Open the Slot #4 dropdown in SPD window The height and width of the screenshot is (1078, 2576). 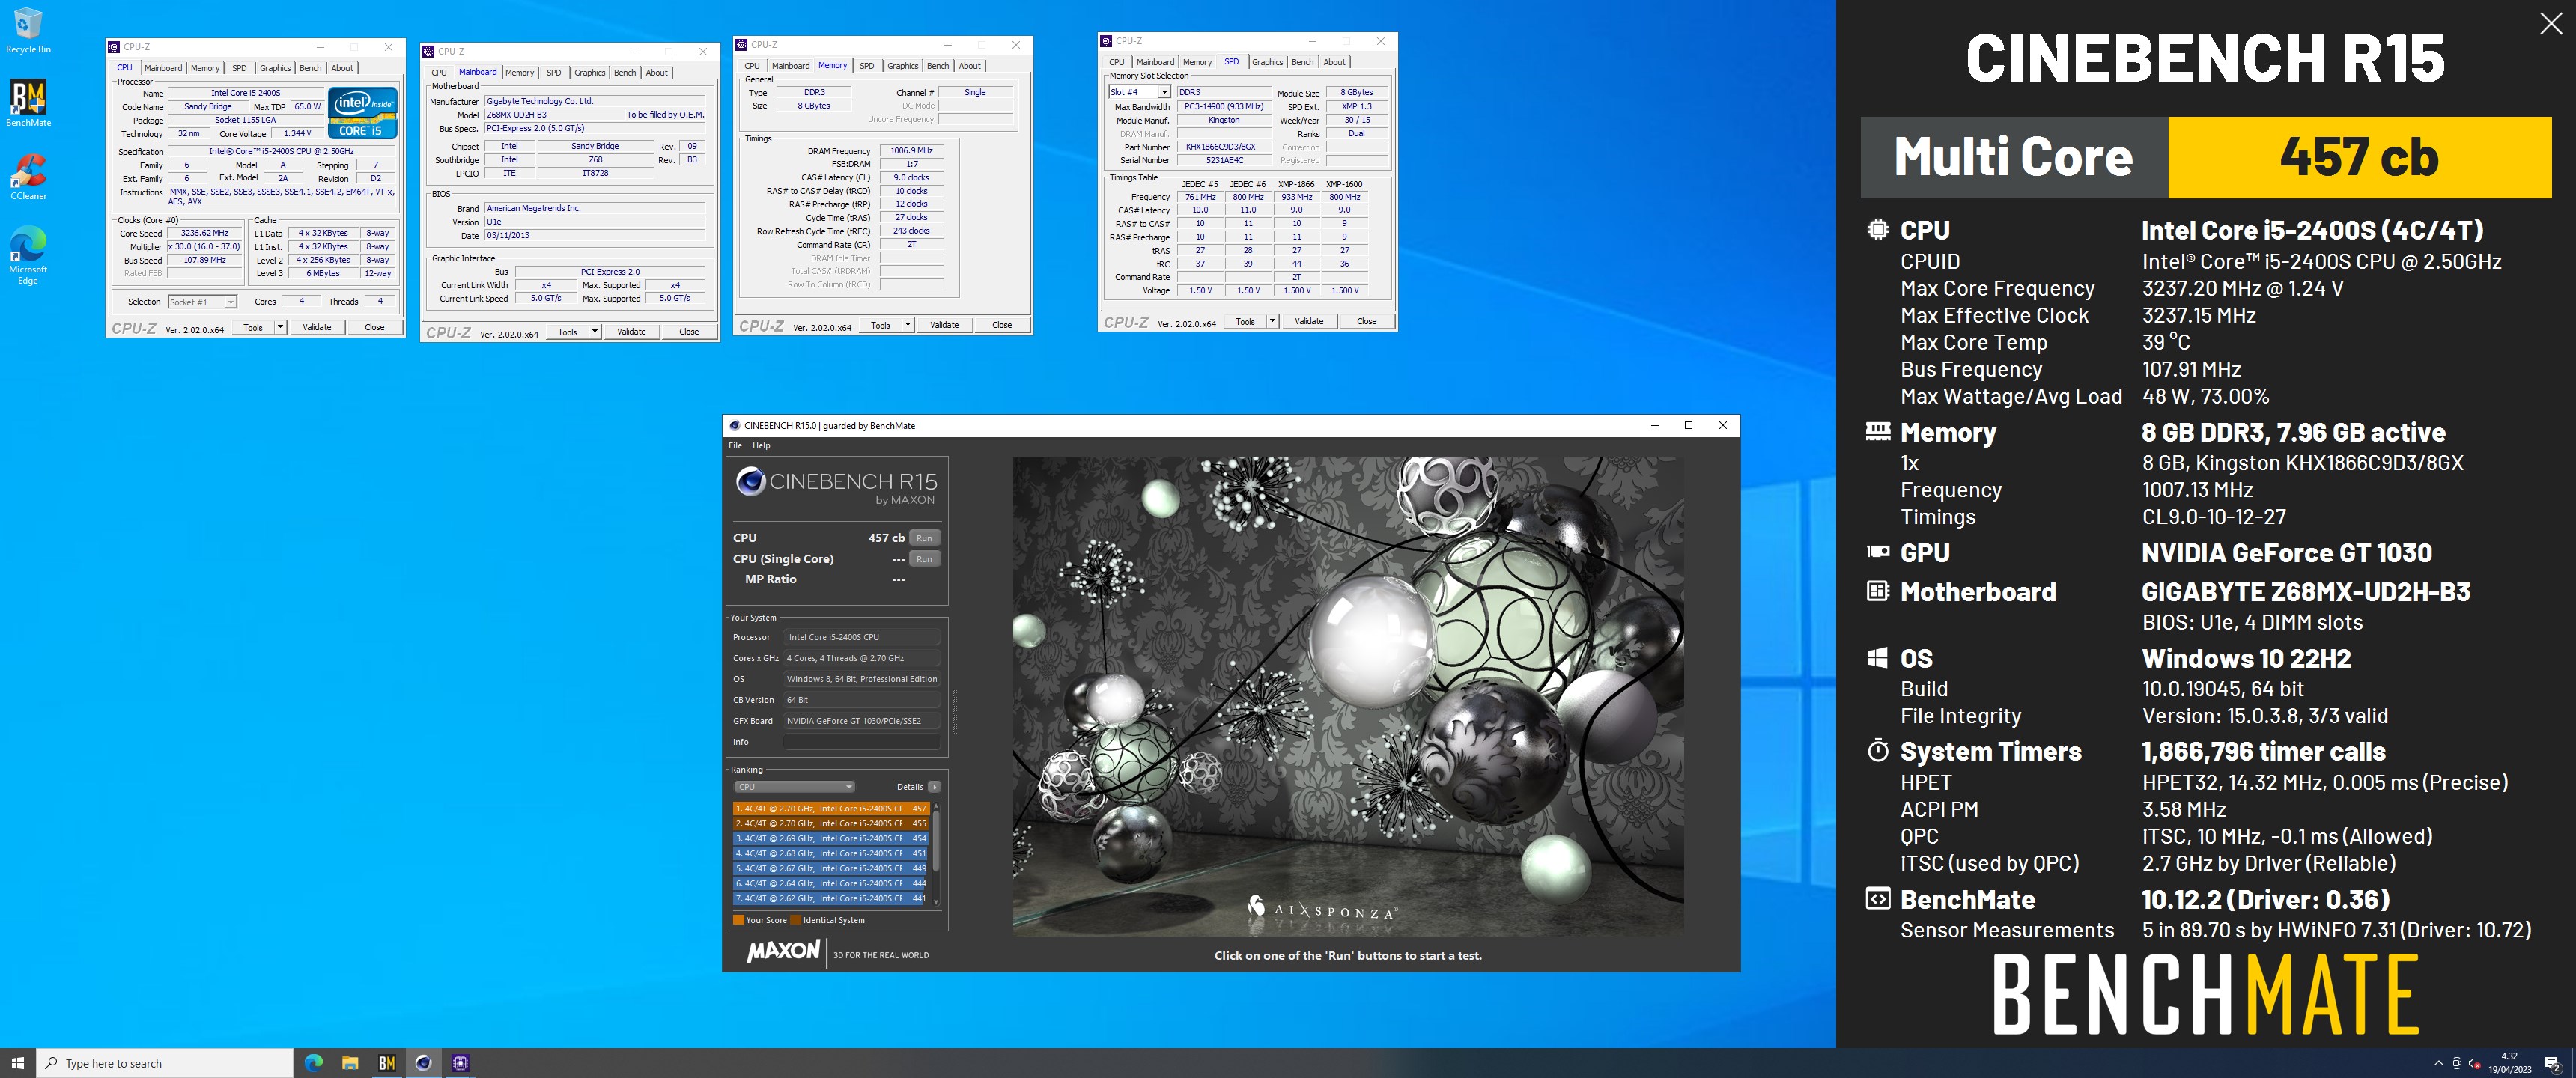1164,92
